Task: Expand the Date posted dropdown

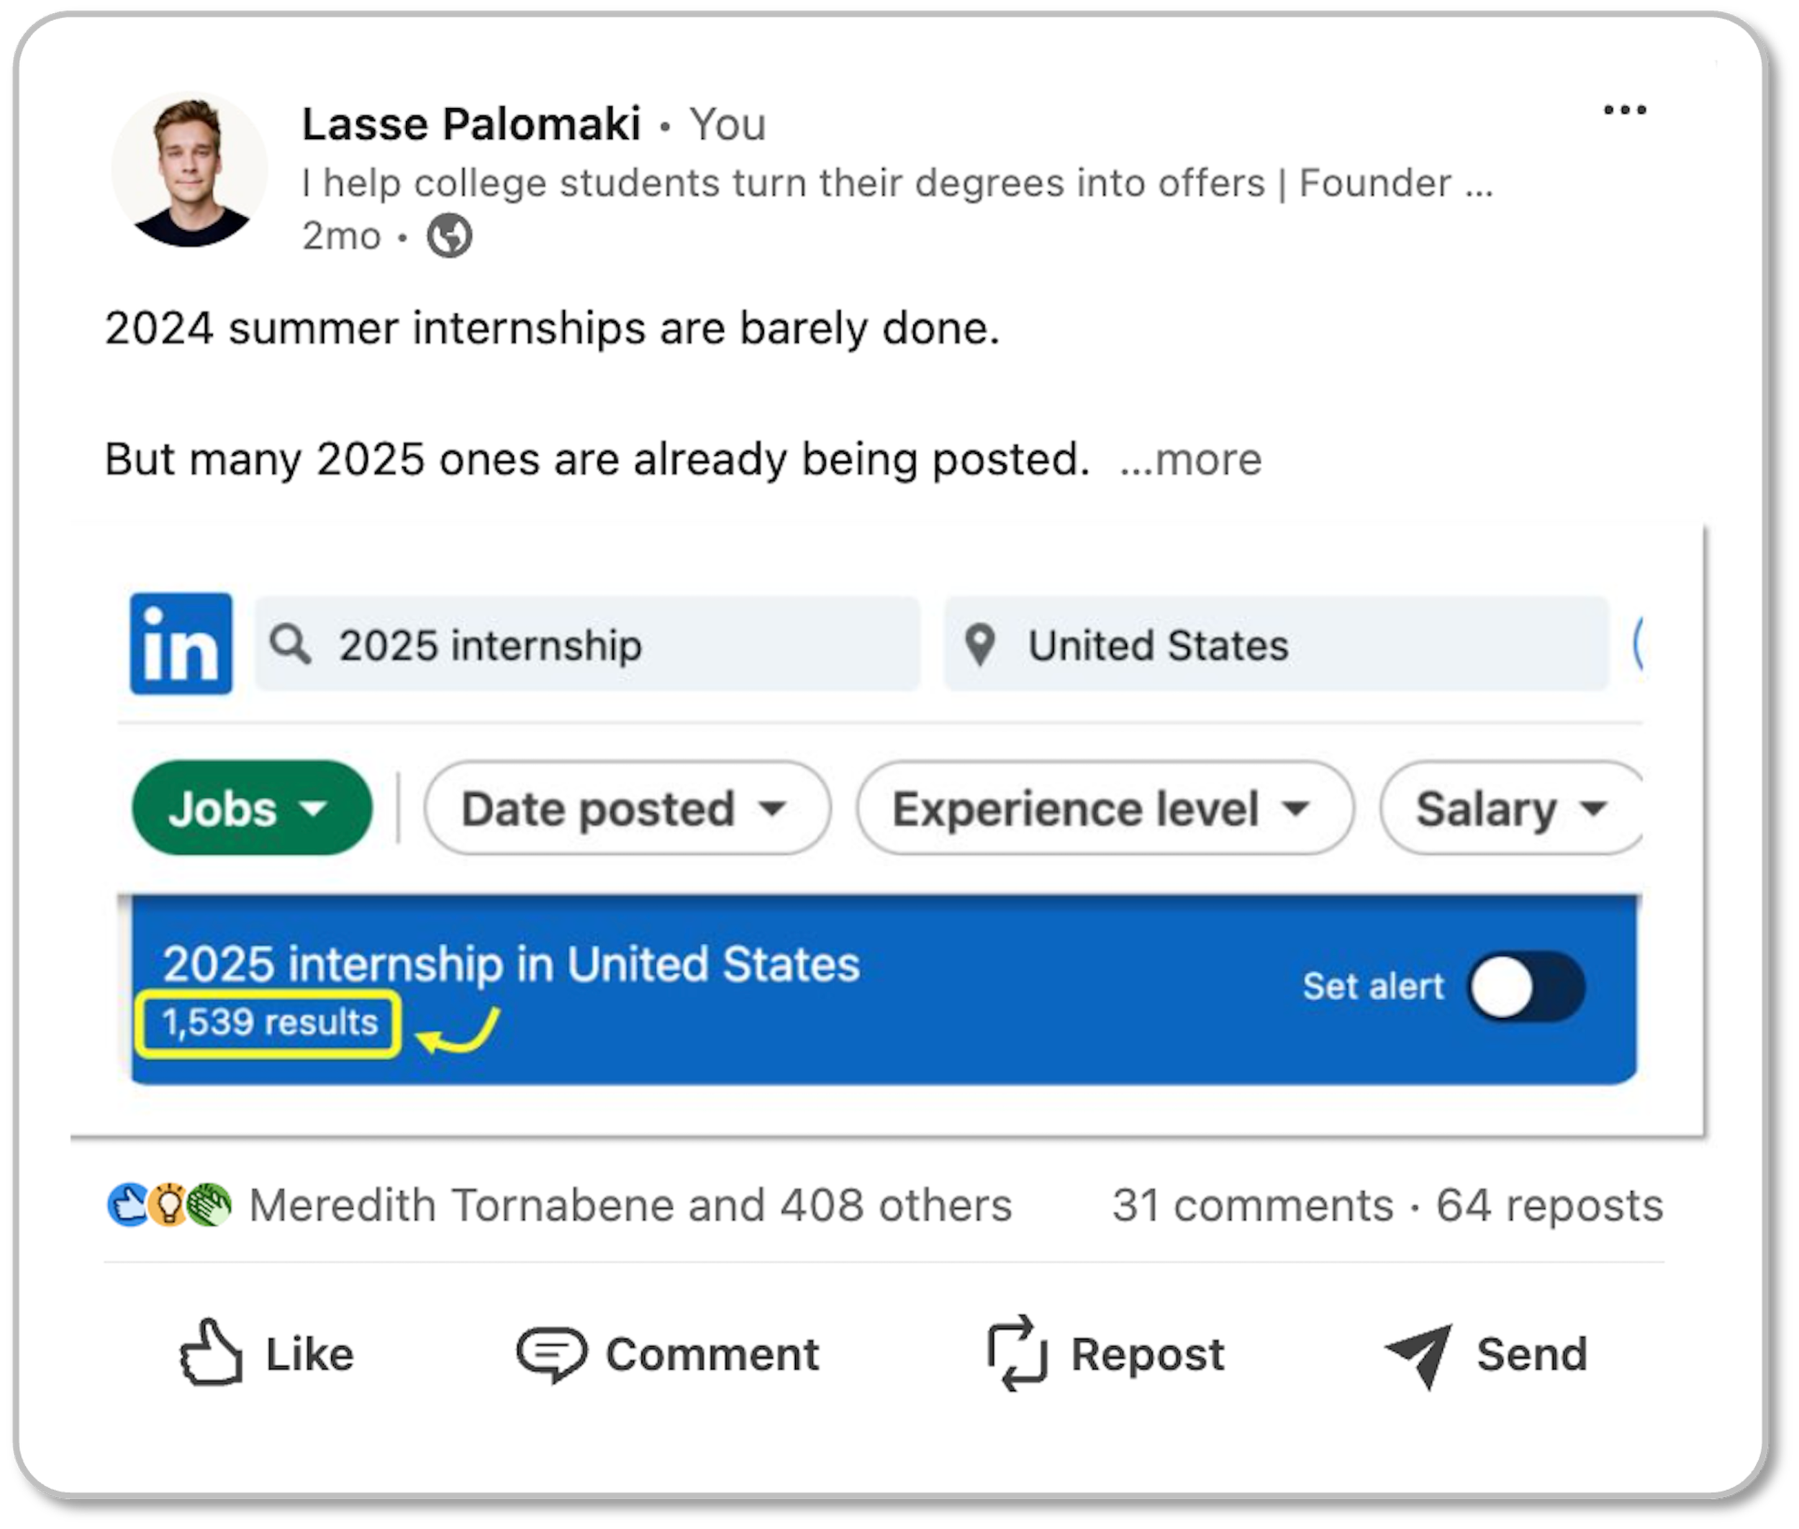Action: (x=626, y=808)
